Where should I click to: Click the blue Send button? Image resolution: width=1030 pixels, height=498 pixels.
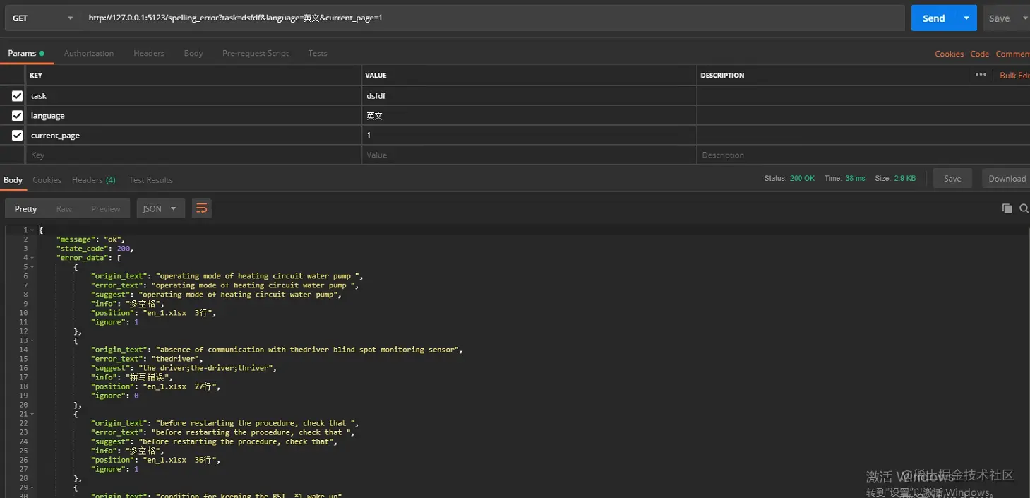(933, 18)
